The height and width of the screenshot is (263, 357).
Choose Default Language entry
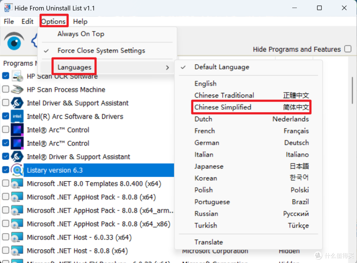(x=249, y=67)
